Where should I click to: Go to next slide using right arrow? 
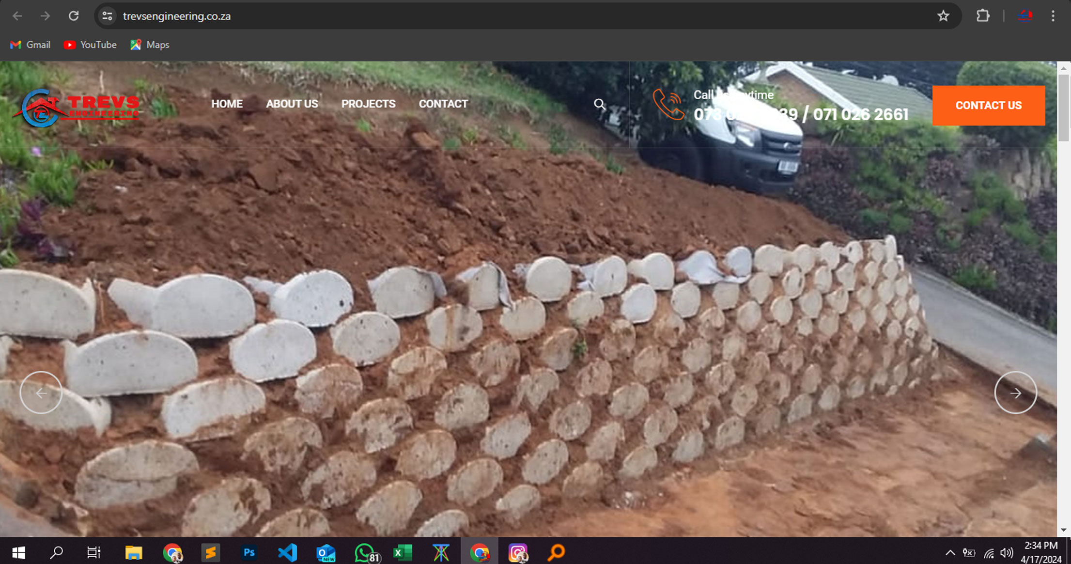pos(1015,392)
